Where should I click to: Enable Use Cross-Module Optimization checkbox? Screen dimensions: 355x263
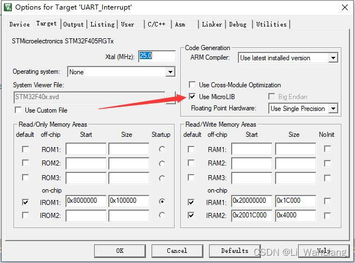pyautogui.click(x=192, y=85)
